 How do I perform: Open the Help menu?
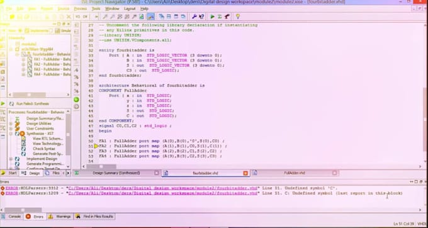click(144, 9)
